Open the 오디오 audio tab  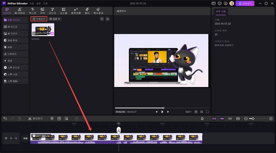(x=53, y=11)
